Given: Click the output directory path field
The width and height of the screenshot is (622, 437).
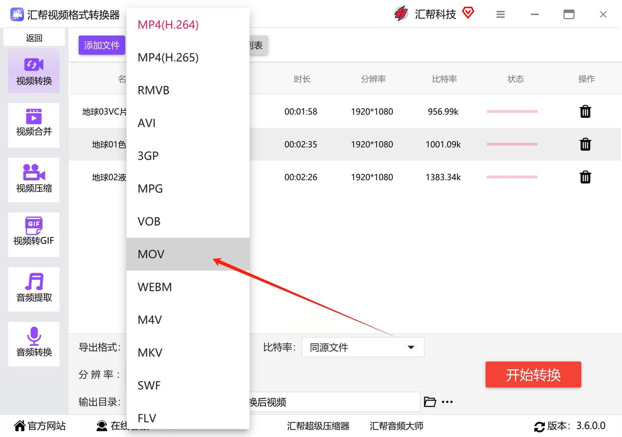Looking at the screenshot, I should pyautogui.click(x=335, y=402).
